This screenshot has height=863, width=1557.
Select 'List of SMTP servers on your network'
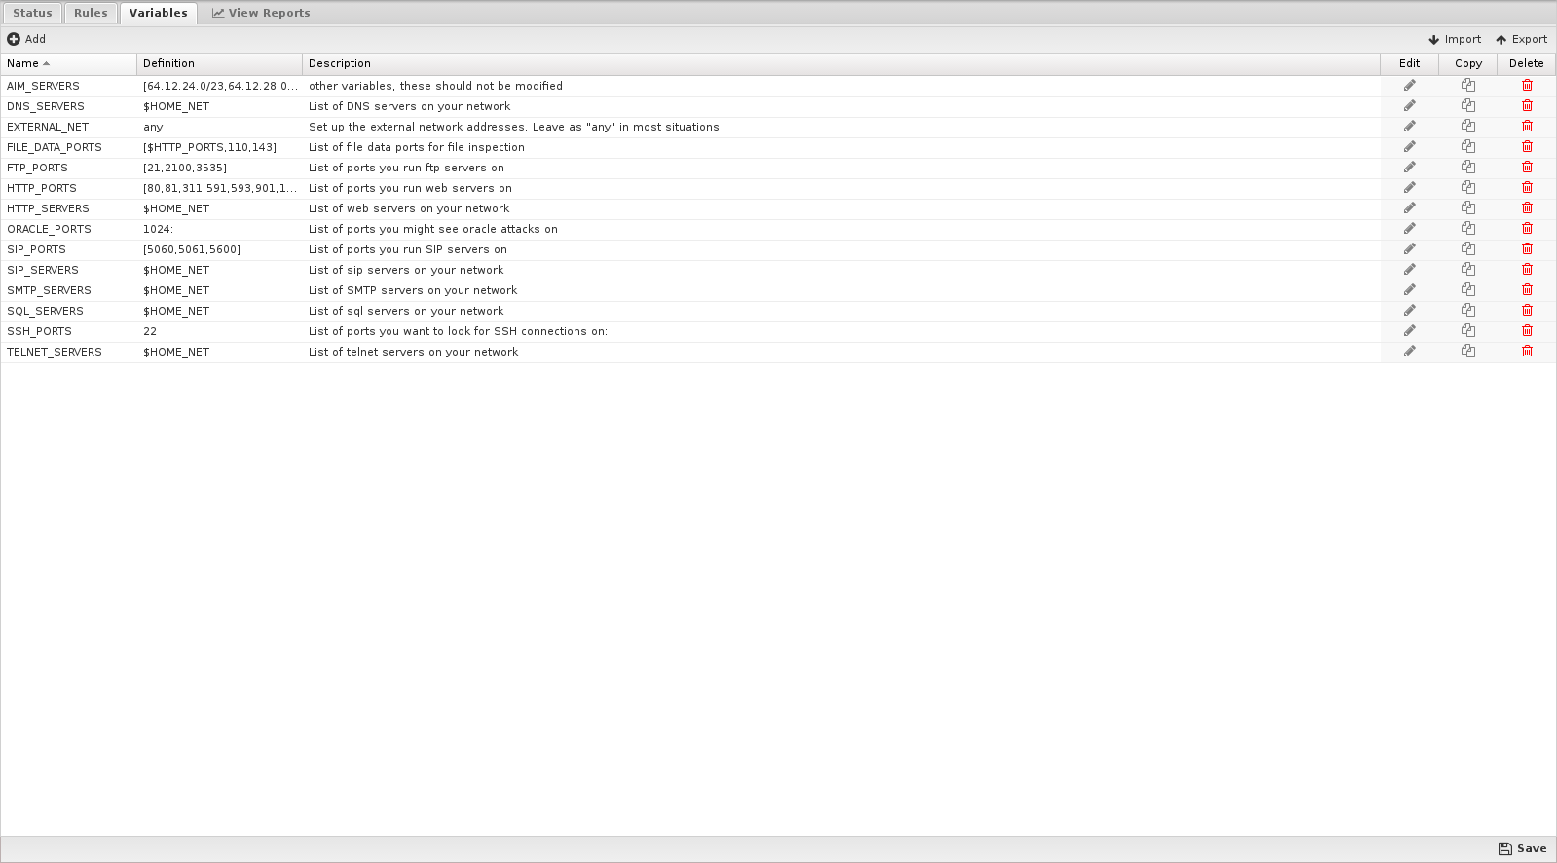(413, 290)
